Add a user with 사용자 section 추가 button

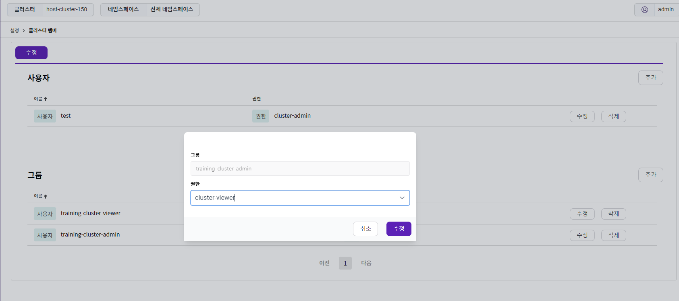(x=650, y=78)
